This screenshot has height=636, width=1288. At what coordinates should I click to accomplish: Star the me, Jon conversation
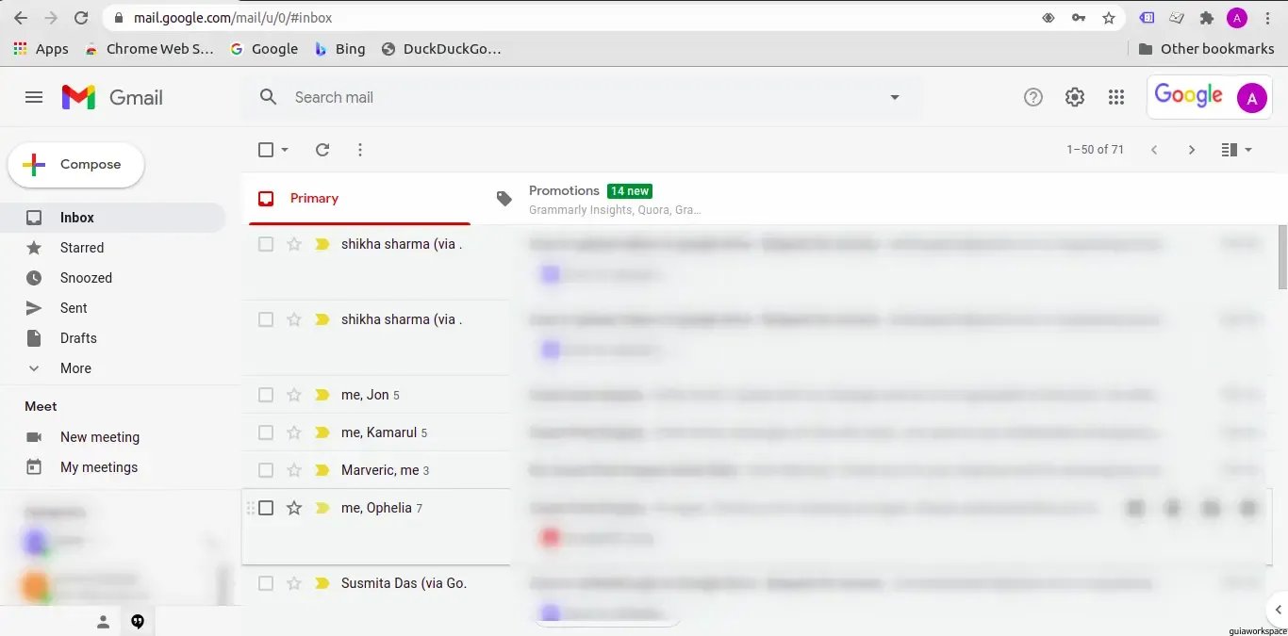294,395
